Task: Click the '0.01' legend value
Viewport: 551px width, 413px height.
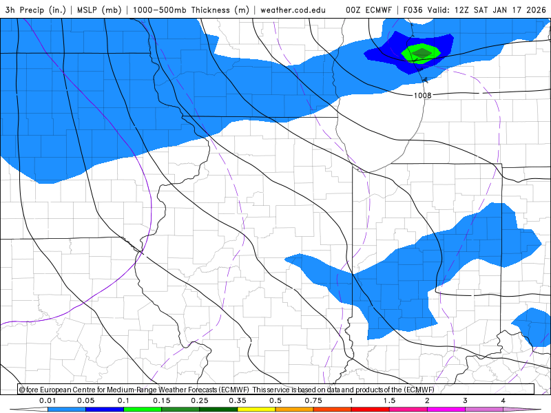Action: coord(48,401)
